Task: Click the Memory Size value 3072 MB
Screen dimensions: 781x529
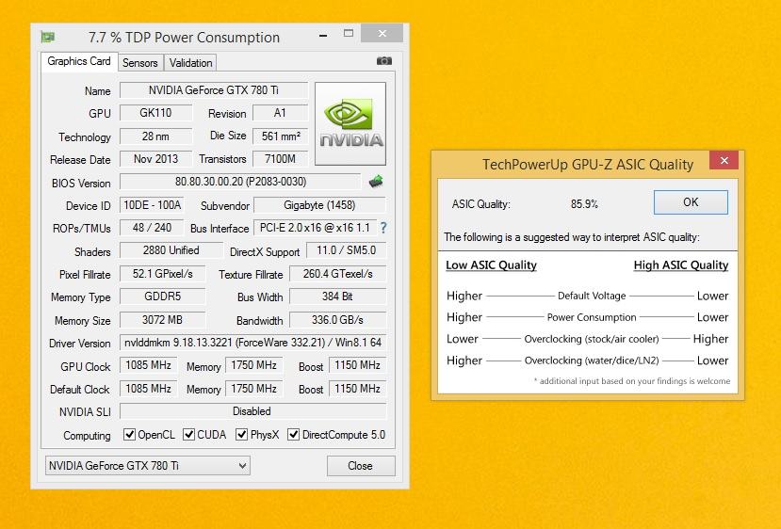Action: (x=162, y=319)
